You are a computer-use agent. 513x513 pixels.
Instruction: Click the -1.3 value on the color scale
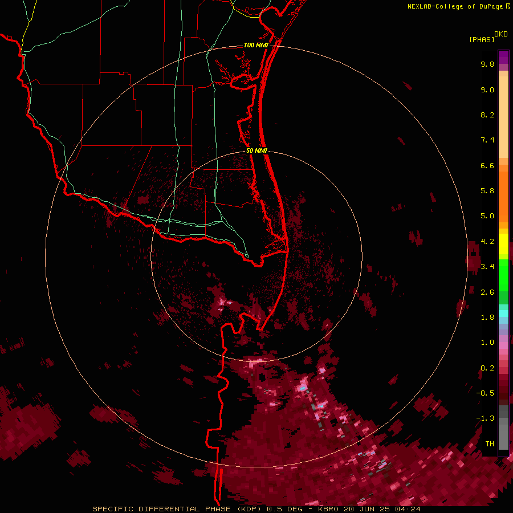(x=485, y=418)
